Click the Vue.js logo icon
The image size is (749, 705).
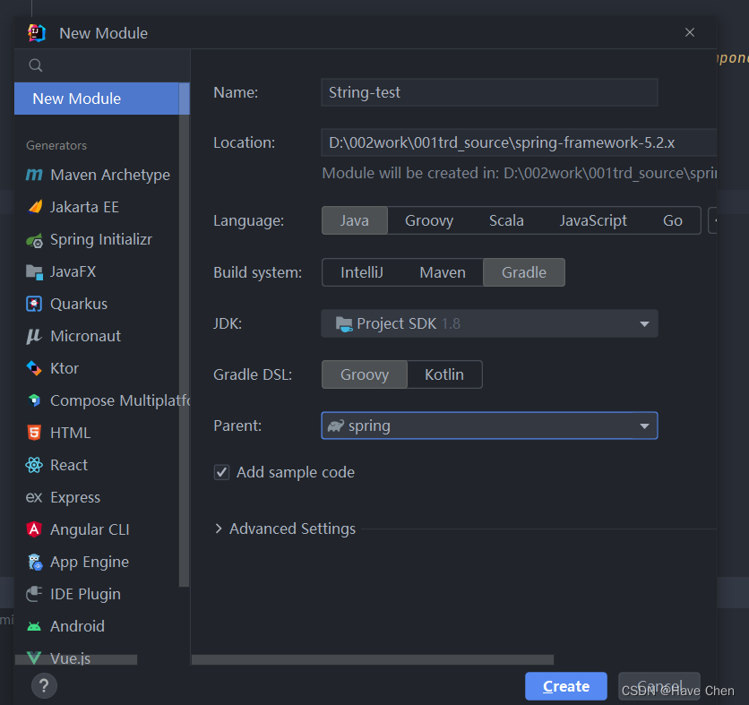coord(34,658)
